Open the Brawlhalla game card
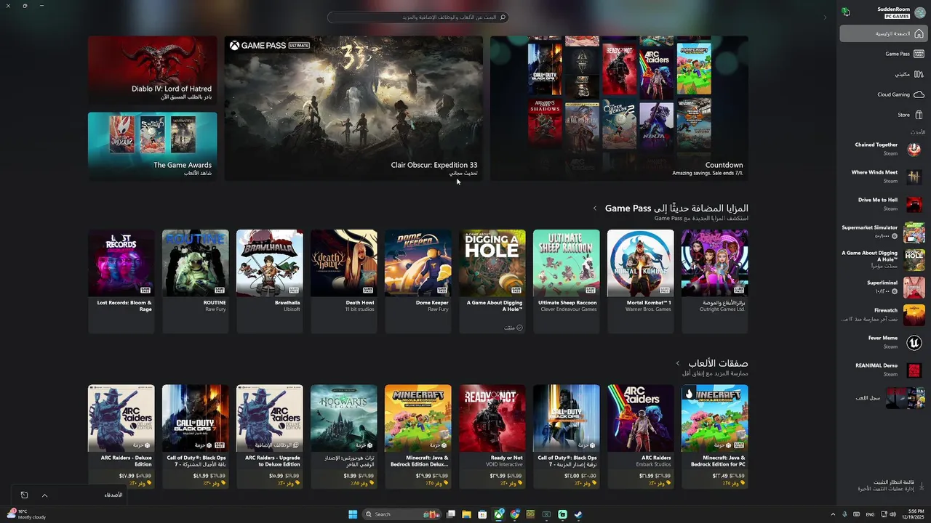 tap(270, 281)
